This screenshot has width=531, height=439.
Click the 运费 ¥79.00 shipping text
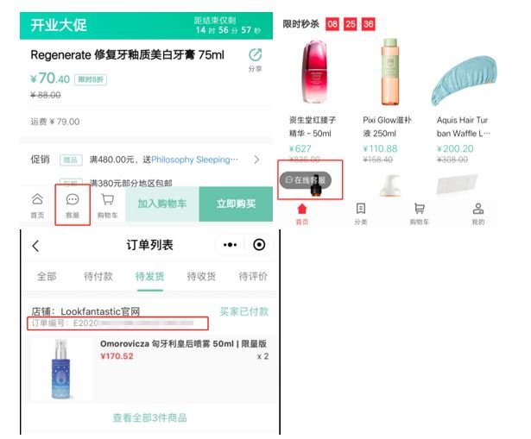55,122
